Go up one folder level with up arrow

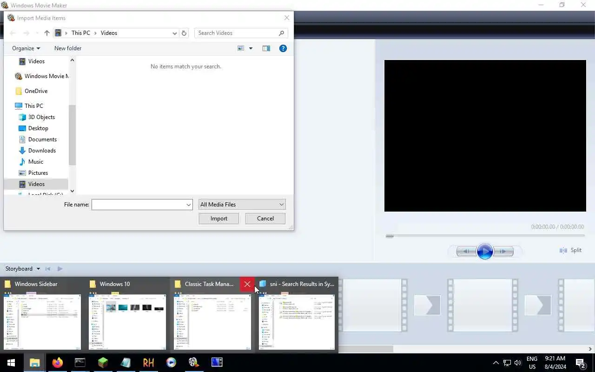click(47, 33)
